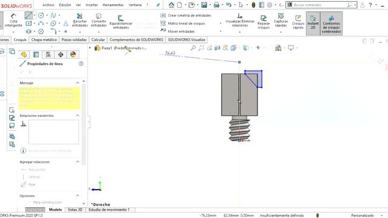Open the Spline tool dropdown arrow
The image size is (388, 218).
(x=59, y=15)
